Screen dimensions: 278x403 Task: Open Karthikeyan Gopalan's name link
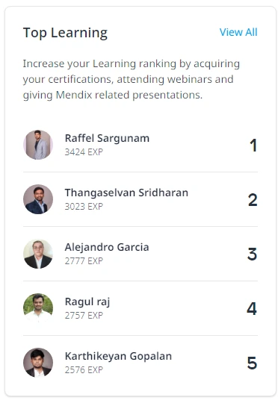click(x=118, y=356)
